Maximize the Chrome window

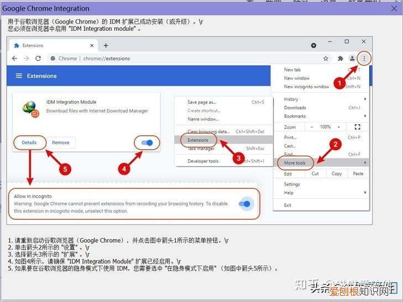(347, 41)
